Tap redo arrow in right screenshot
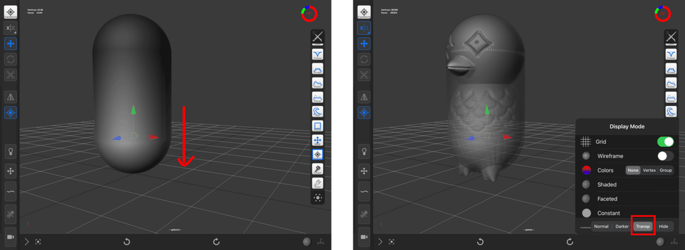The image size is (685, 250). pyautogui.click(x=569, y=242)
